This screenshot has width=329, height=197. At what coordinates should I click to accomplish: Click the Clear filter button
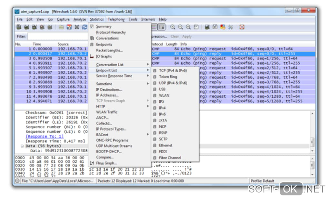[x=174, y=36]
